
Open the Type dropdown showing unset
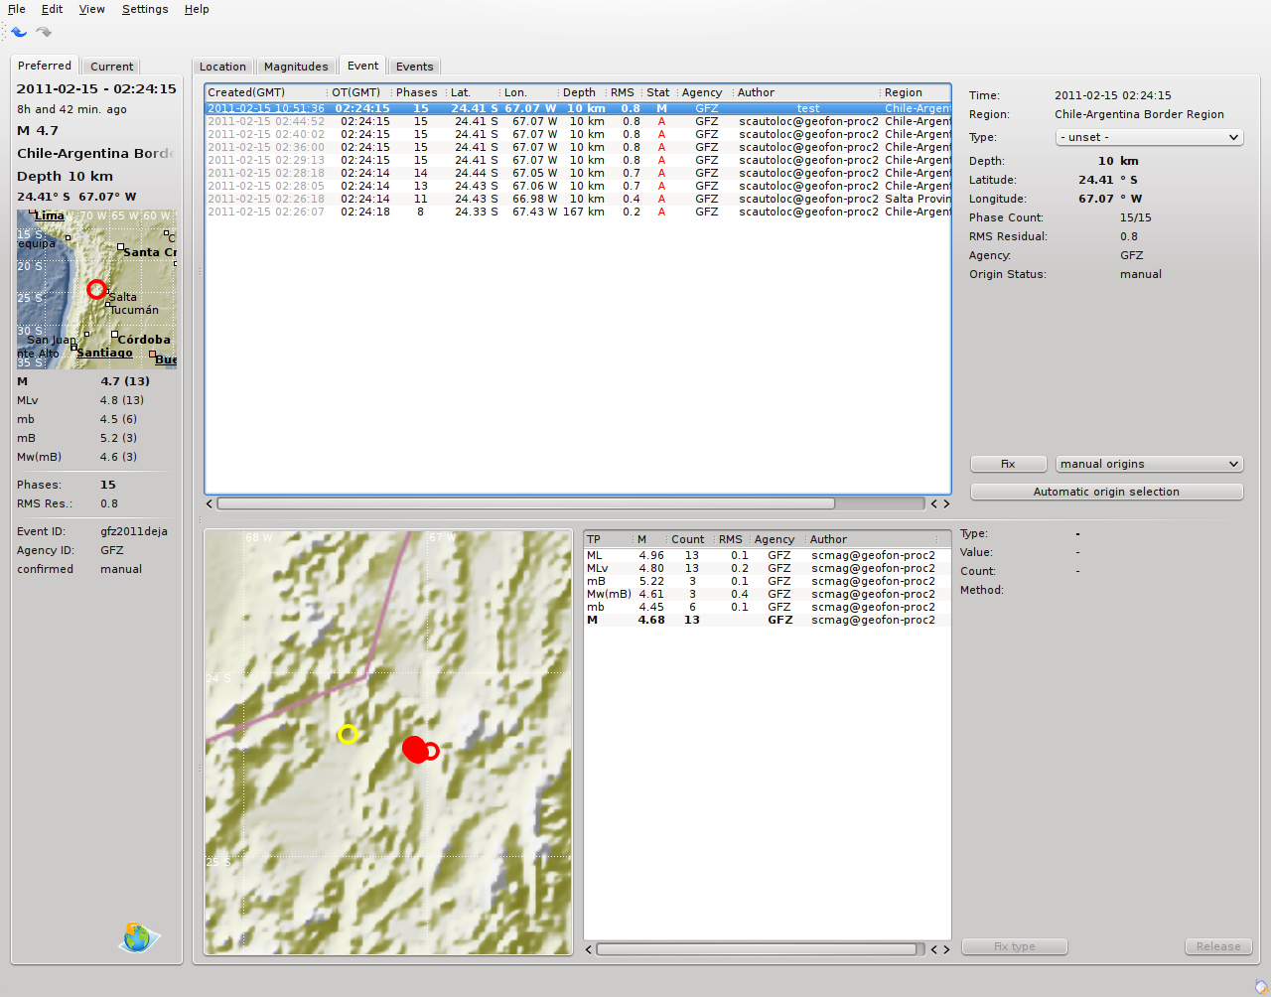coord(1149,137)
